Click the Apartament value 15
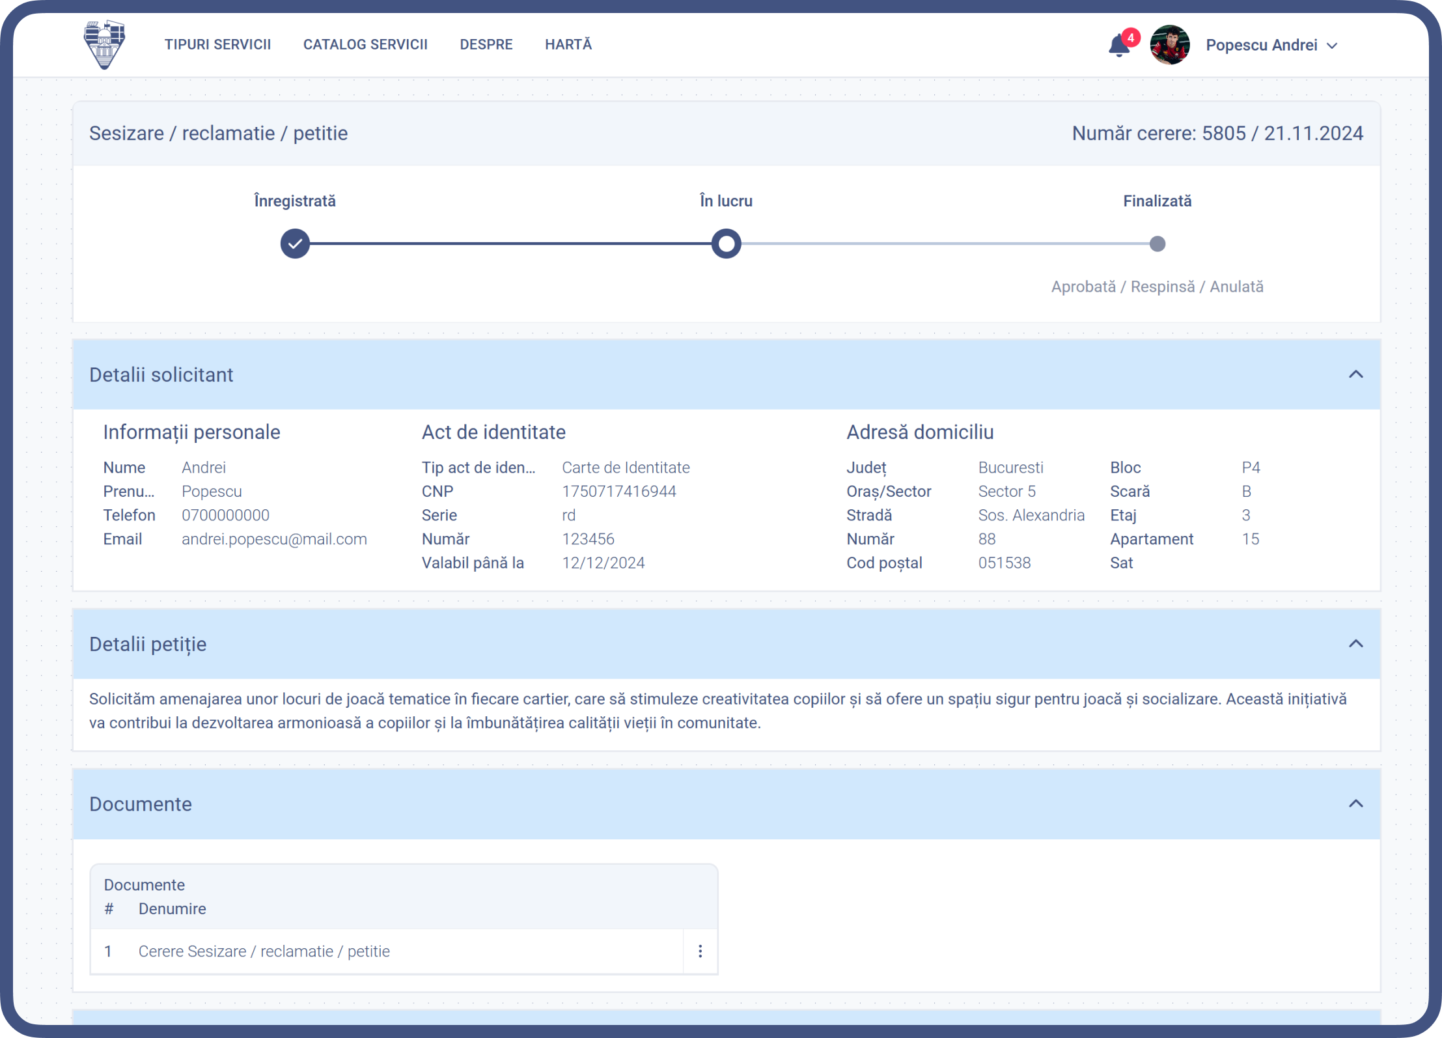This screenshot has height=1038, width=1442. click(x=1250, y=539)
